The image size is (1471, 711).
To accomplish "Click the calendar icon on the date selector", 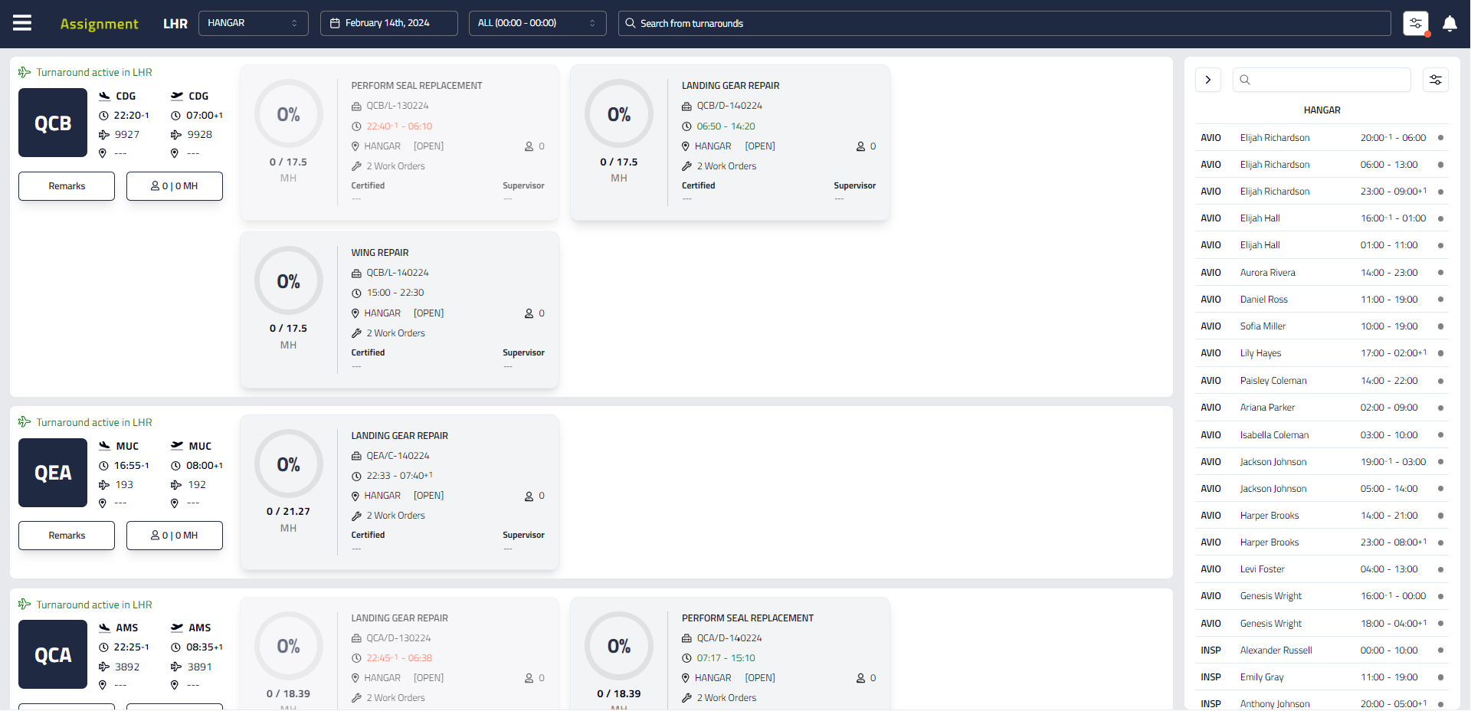I will [336, 24].
